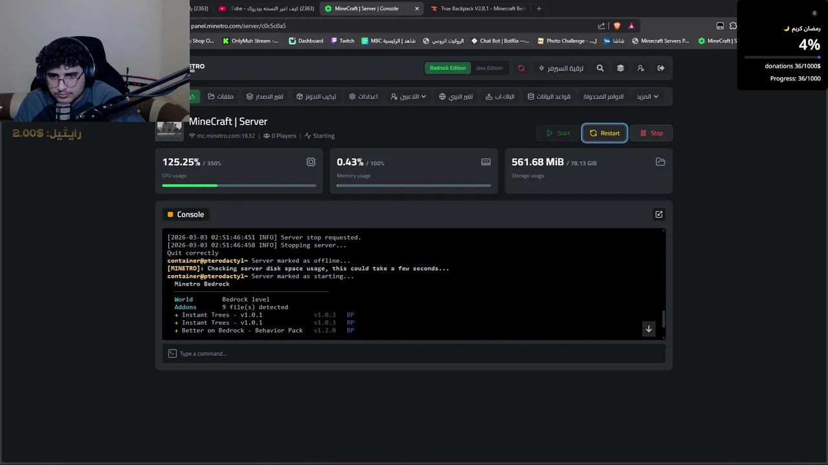The height and width of the screenshot is (465, 828).
Task: Open الباك اب backup tab
Action: pos(500,96)
